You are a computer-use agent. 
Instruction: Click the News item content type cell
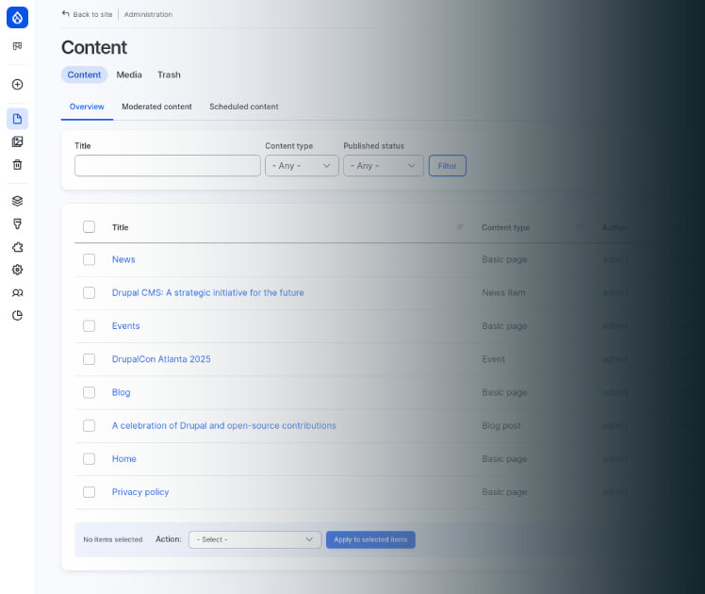coord(503,292)
